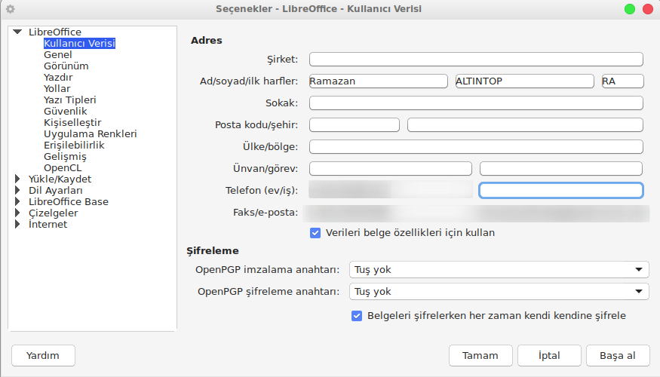Toggle Verileri belge özellikleri için kullan checkbox
Screen dimensions: 660x377
[315, 233]
